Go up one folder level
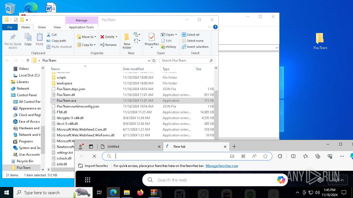The height and width of the screenshot is (198, 353). point(28,61)
